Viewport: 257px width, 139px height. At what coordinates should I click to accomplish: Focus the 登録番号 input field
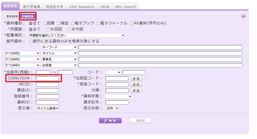(x=47, y=96)
